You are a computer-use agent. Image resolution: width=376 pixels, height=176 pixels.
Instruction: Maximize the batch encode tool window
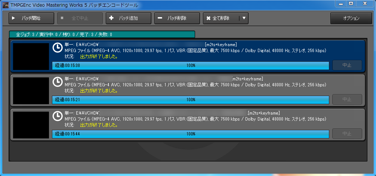[351, 4]
